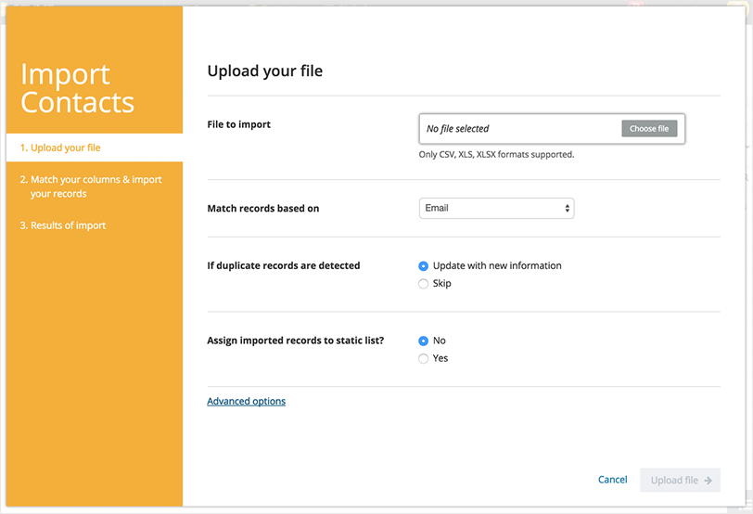Choose No for static list assignment
Viewport: 753px width, 514px height.
click(424, 341)
